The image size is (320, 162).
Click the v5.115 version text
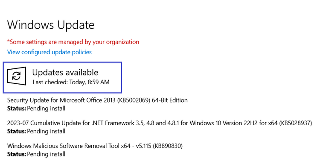click(143, 146)
